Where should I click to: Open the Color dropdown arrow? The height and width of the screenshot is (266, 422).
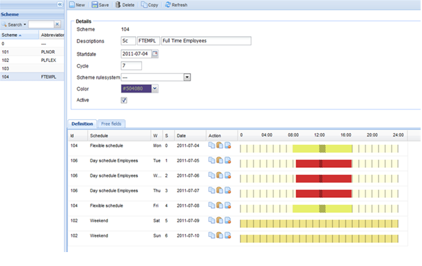155,88
